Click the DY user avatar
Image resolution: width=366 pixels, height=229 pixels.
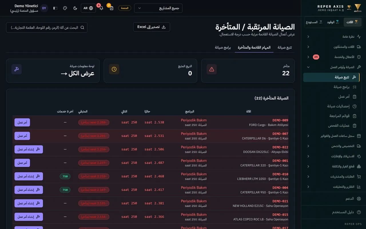click(x=44, y=8)
